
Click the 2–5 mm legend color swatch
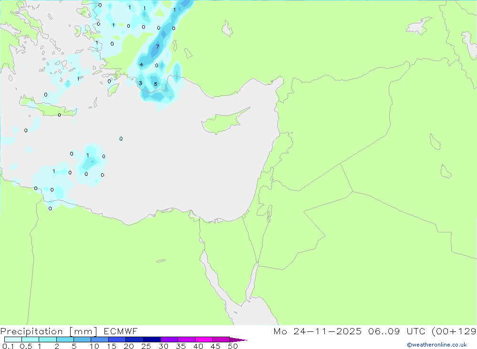65,339
